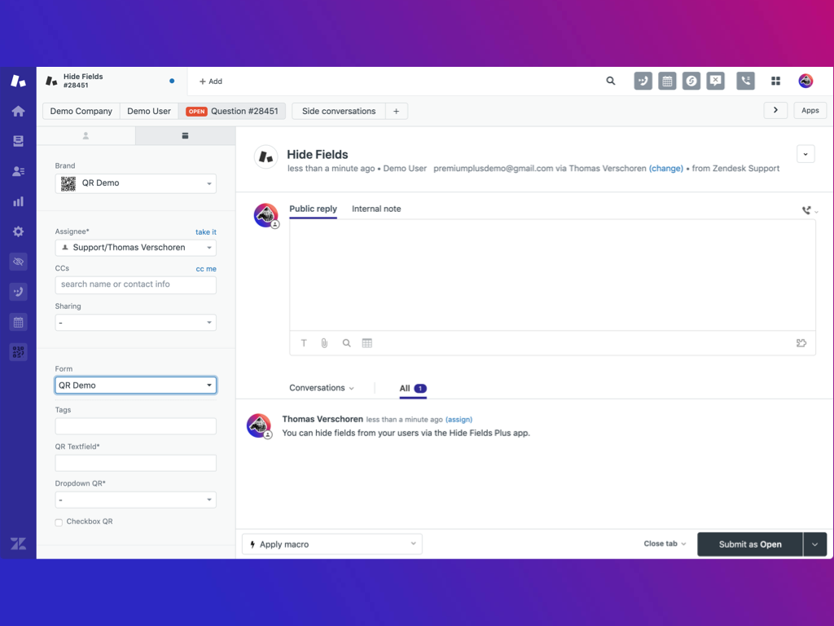
Task: Click the QR Textfield input
Action: tap(135, 463)
